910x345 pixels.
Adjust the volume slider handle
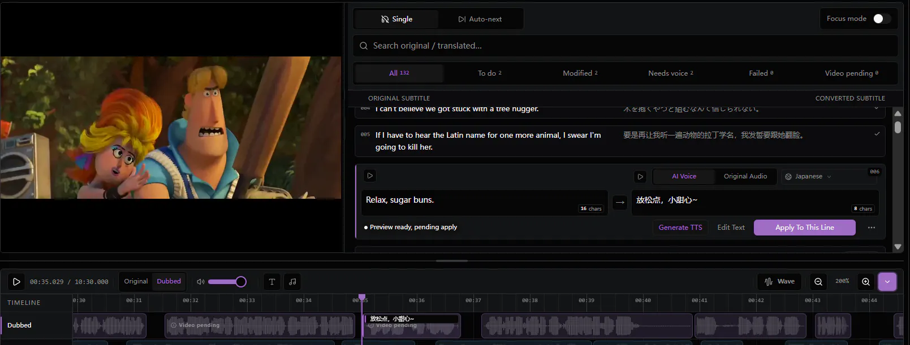tap(241, 282)
